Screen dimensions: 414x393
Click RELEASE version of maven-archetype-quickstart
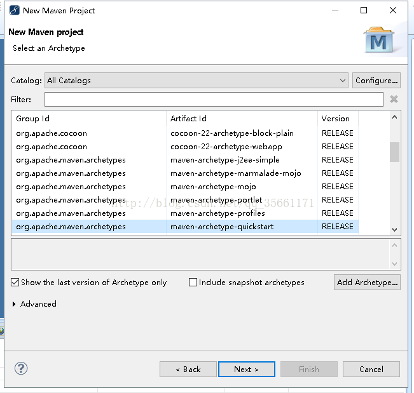point(338,227)
